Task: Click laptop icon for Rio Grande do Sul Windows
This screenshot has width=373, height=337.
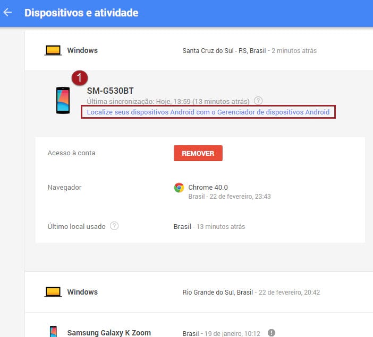Action: coord(53,292)
